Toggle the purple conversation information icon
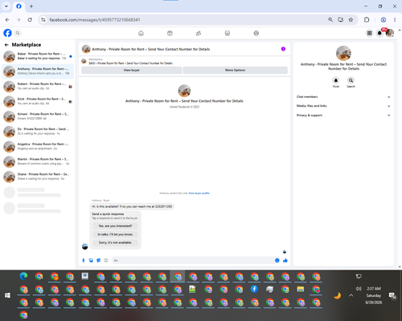Screen dimensions: 402x321 click(283, 49)
